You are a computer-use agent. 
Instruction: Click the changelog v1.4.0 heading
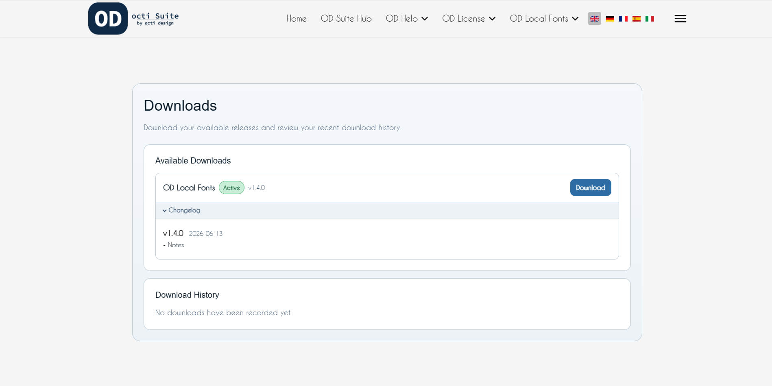pos(173,233)
